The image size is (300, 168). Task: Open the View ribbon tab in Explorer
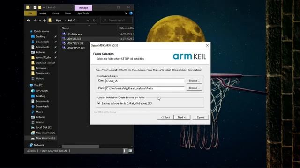pyautogui.click(x=67, y=14)
